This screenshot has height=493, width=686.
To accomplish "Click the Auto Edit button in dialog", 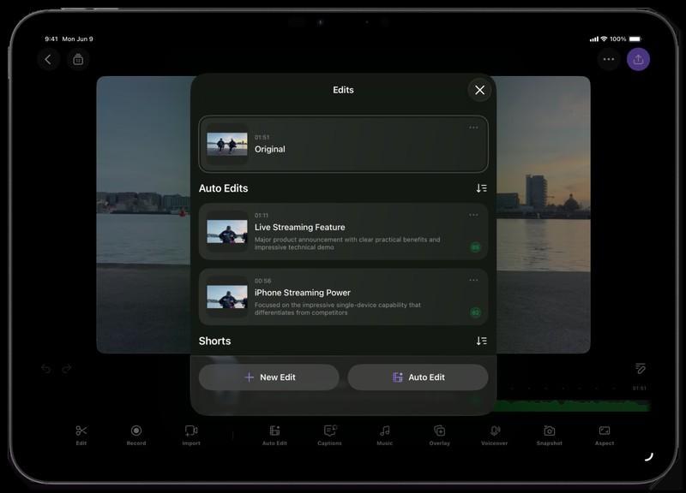I will [x=418, y=377].
